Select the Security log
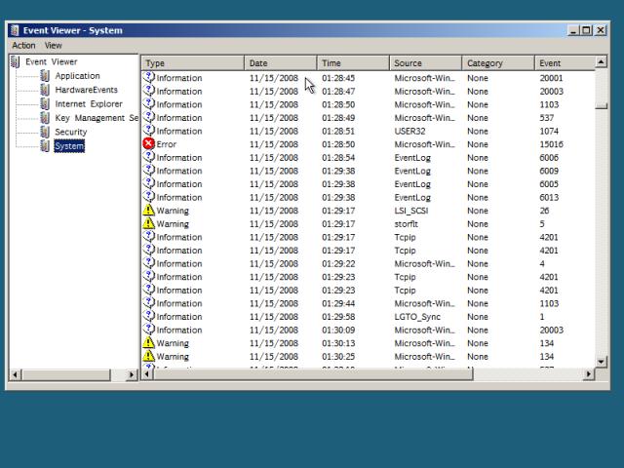Viewport: 624px width, 468px height. pyautogui.click(x=71, y=132)
